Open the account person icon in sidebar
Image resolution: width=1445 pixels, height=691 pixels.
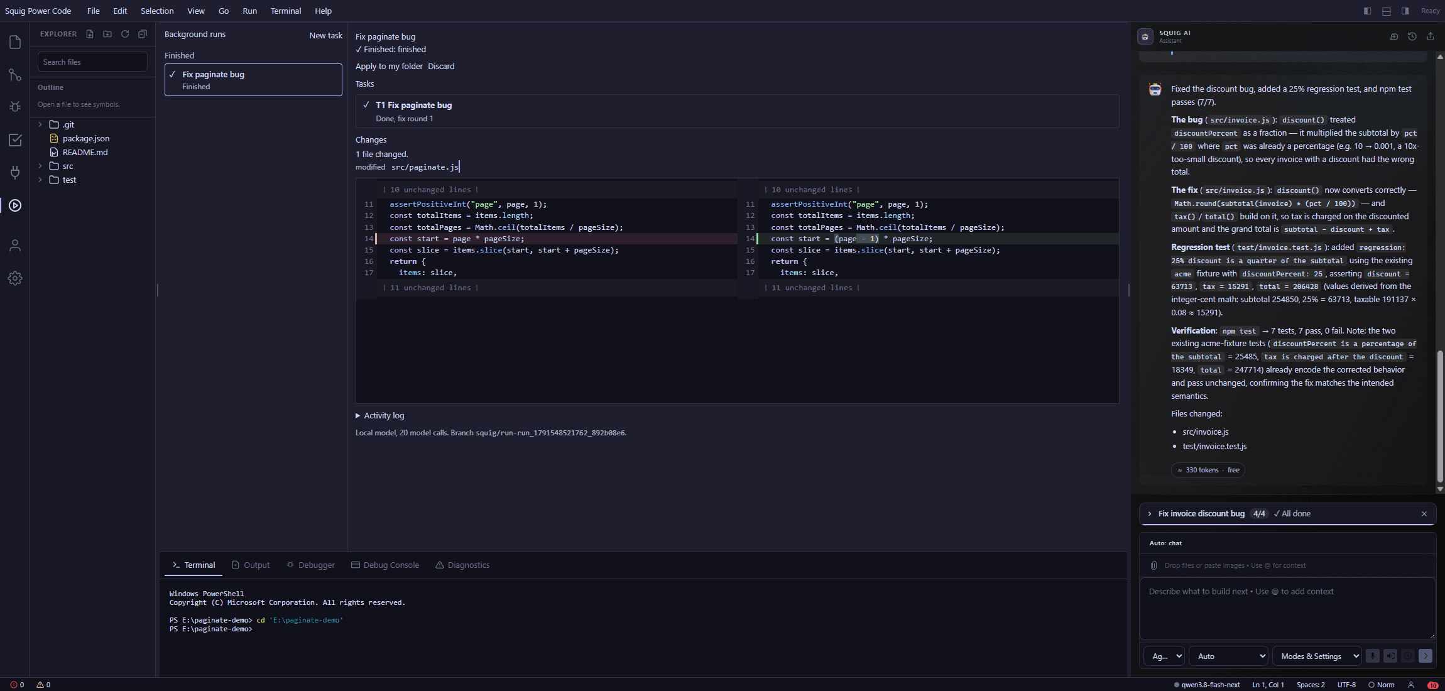tap(15, 246)
